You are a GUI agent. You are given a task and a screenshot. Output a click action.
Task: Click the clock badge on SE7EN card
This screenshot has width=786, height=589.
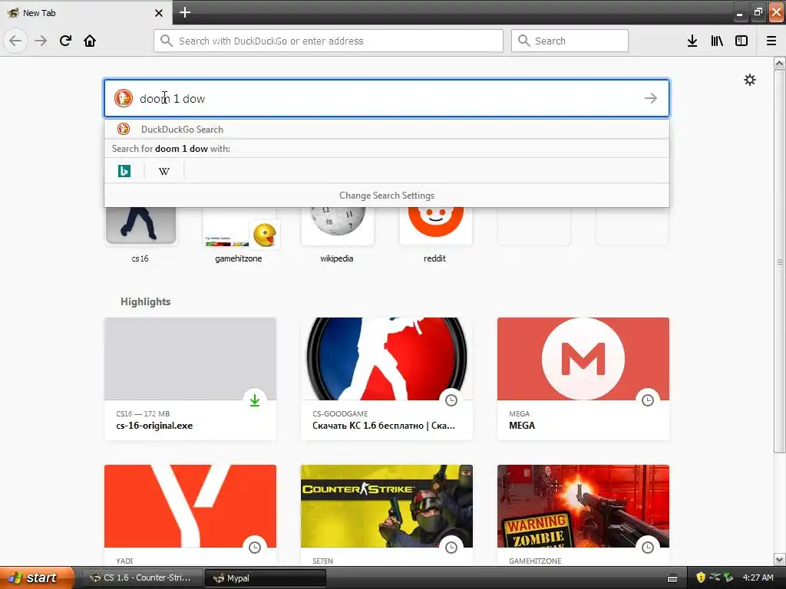pyautogui.click(x=451, y=548)
